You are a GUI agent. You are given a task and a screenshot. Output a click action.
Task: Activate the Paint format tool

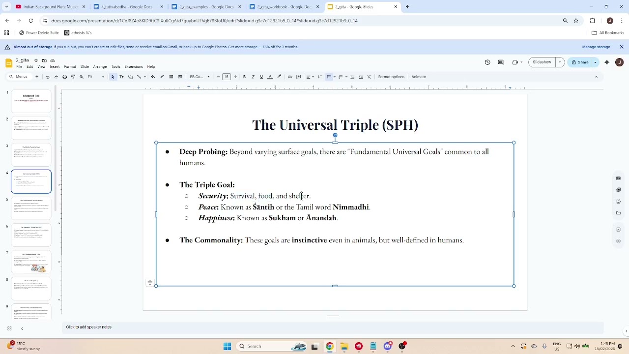[73, 77]
